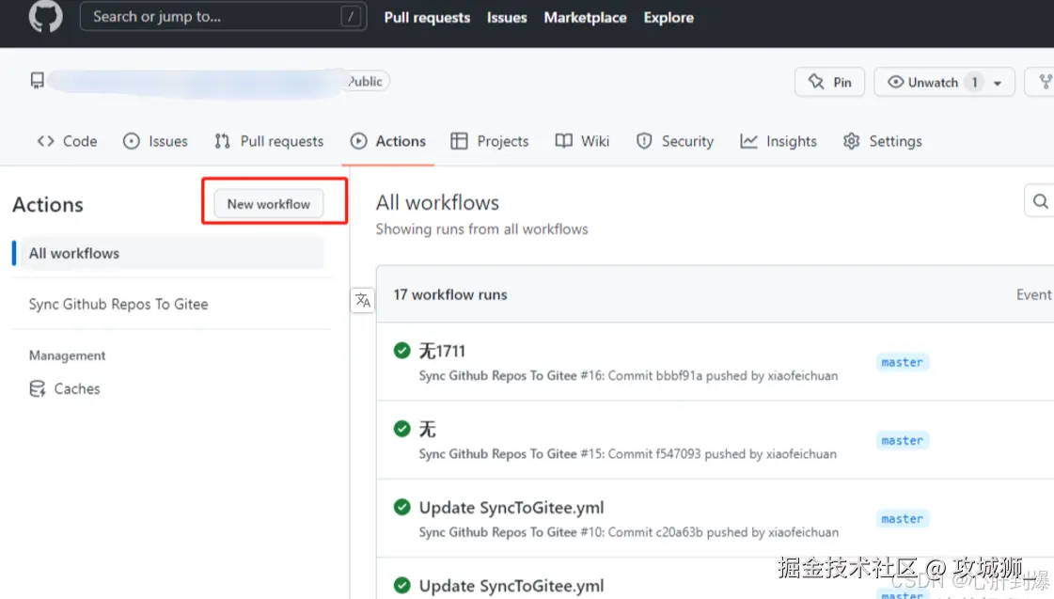Viewport: 1054px width, 599px height.
Task: Click success check icon for run #15
Action: click(x=402, y=428)
